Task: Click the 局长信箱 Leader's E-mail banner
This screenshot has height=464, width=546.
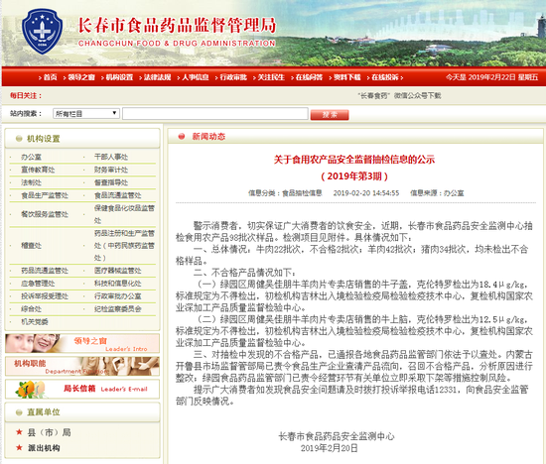Action: [82, 389]
